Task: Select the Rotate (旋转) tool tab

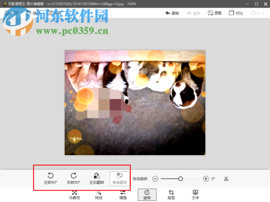Action: click(147, 194)
